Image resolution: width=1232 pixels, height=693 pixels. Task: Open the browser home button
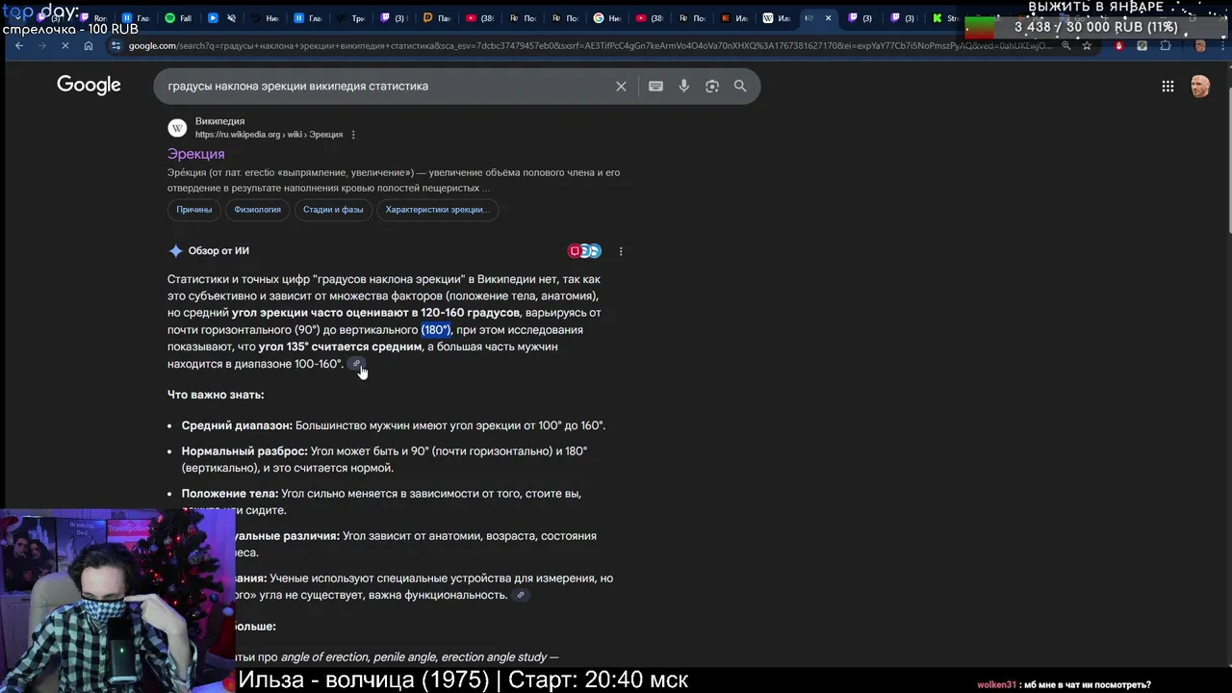tap(89, 46)
